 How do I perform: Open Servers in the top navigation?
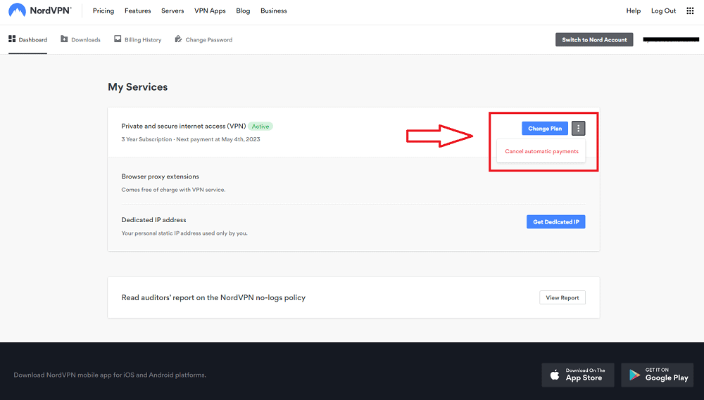click(x=172, y=11)
